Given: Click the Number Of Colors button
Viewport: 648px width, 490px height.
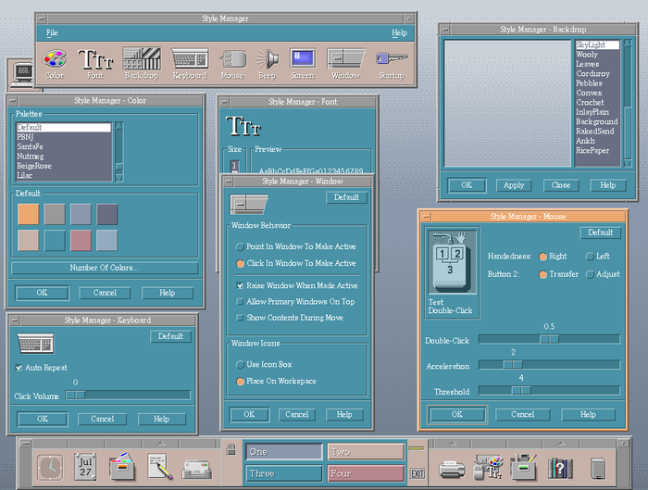Looking at the screenshot, I should pyautogui.click(x=104, y=268).
